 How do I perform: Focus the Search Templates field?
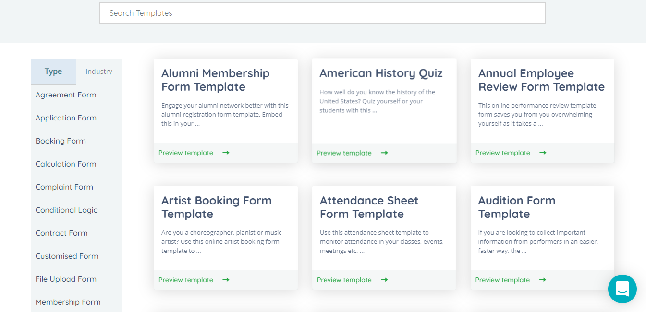pos(322,13)
